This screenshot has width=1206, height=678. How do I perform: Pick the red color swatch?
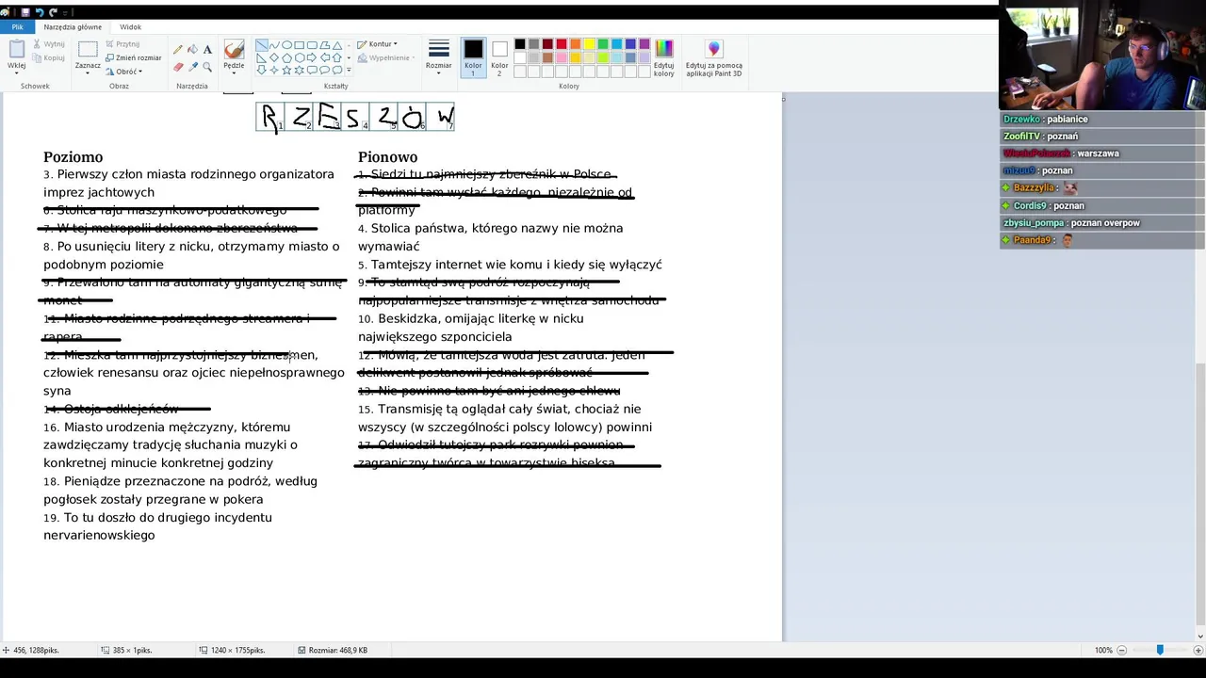(x=562, y=44)
